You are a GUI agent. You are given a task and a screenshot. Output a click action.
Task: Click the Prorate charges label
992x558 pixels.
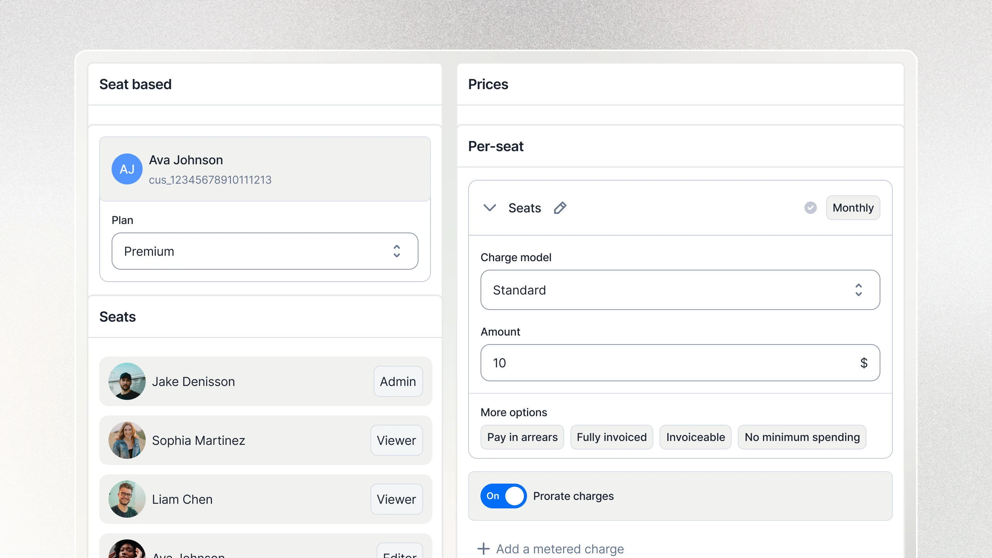[x=573, y=496]
